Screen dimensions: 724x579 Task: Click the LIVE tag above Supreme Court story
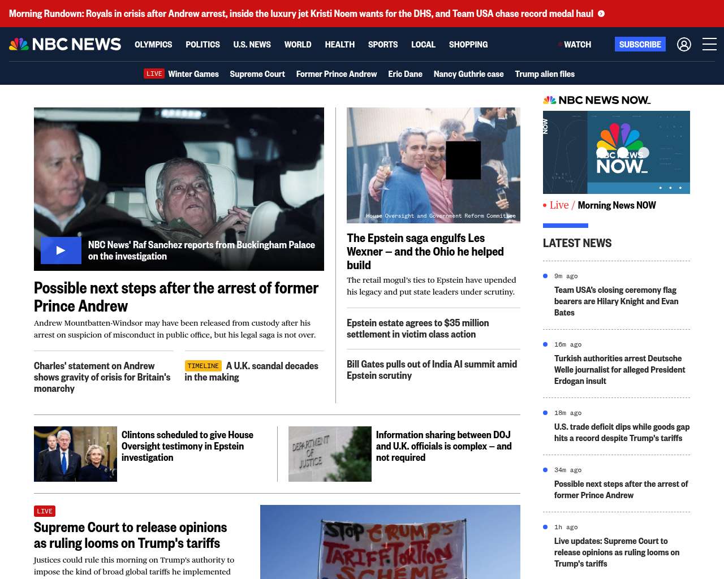tap(45, 511)
